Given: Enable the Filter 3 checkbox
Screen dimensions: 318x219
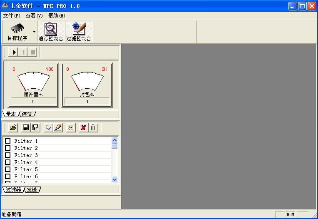Looking at the screenshot, I should 8,155.
